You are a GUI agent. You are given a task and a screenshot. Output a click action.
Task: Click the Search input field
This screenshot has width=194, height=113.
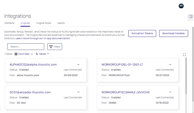(x=26, y=47)
